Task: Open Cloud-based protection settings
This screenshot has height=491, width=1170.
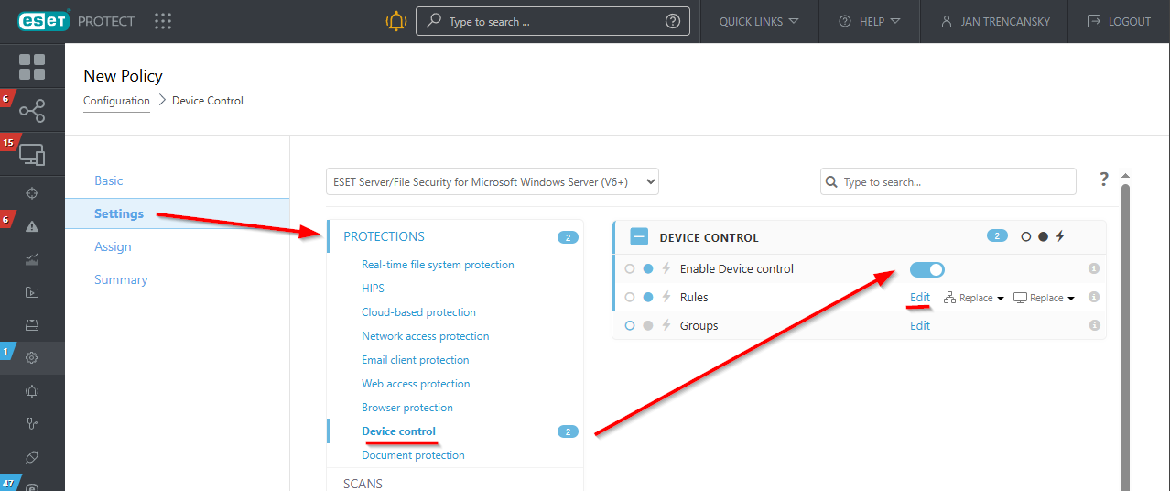Action: point(418,312)
